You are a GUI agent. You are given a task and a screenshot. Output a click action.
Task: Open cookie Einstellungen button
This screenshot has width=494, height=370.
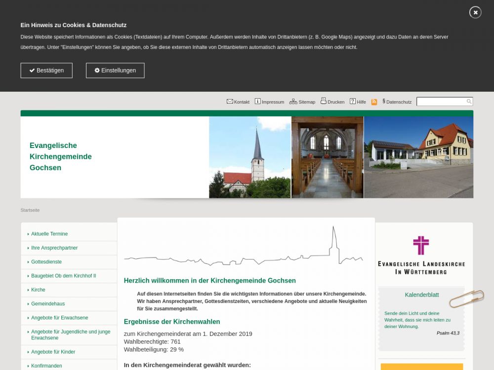pyautogui.click(x=115, y=71)
